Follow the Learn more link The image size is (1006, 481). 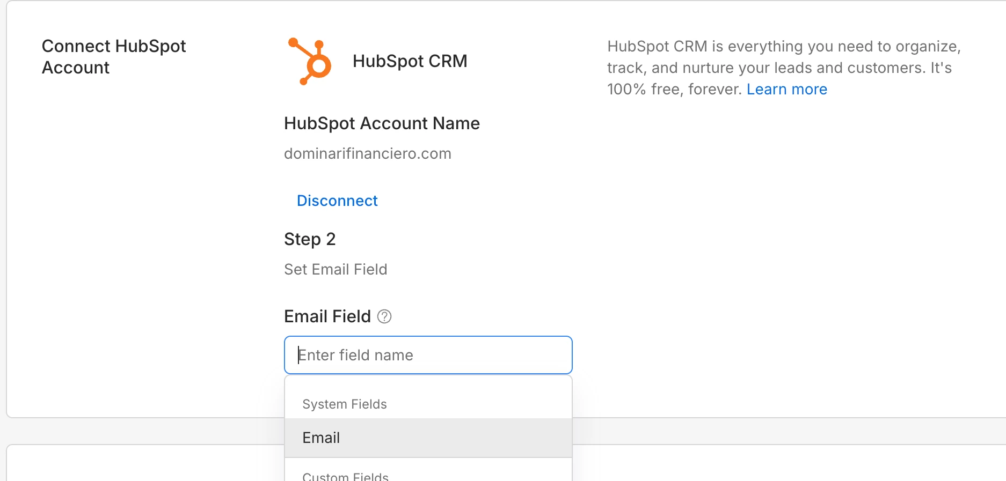[x=786, y=89]
